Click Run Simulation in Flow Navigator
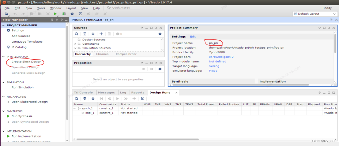Viewport: 339px width, 146px height. tap(23, 87)
